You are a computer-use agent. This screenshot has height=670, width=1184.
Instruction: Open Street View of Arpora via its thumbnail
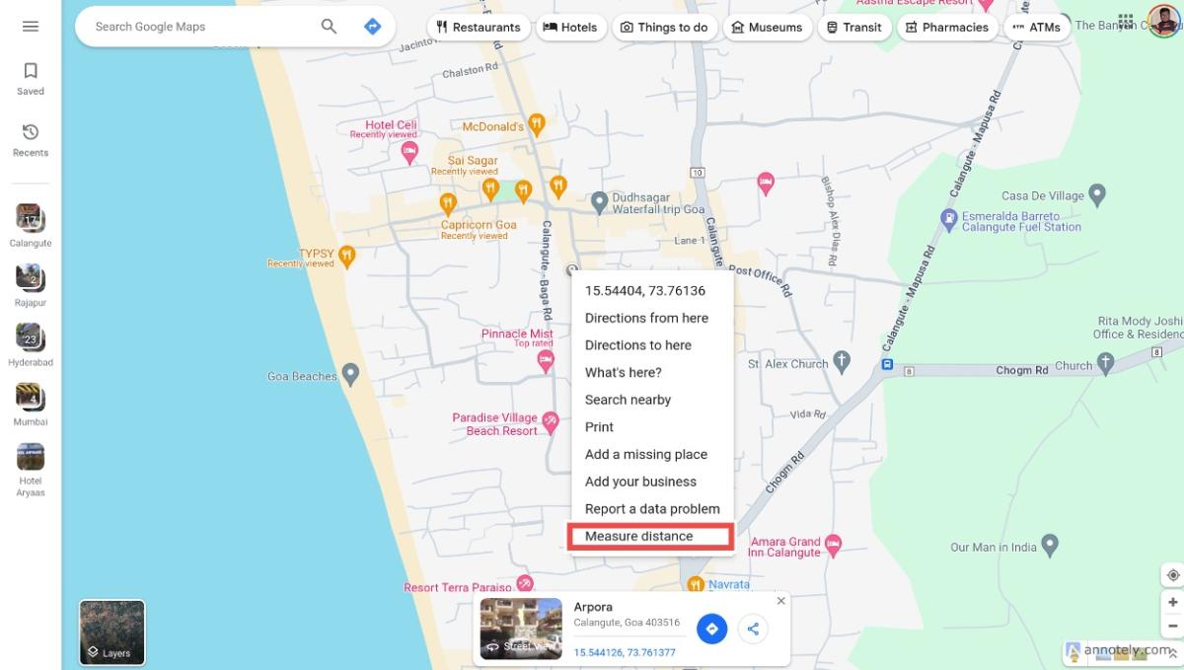click(x=521, y=629)
